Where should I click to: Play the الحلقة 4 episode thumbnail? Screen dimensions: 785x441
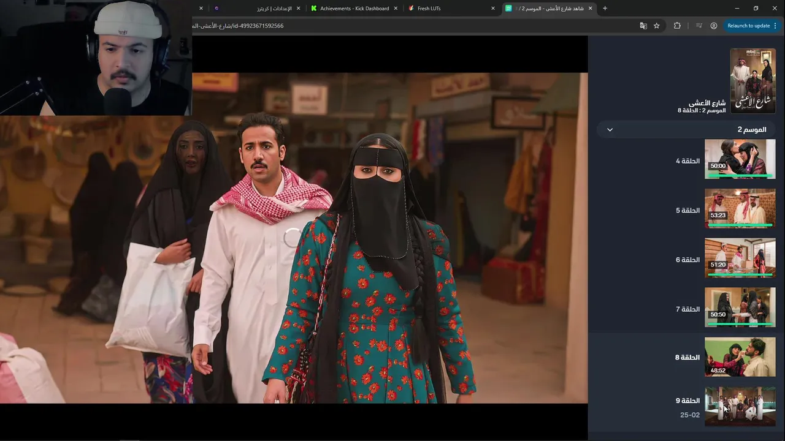[740, 159]
